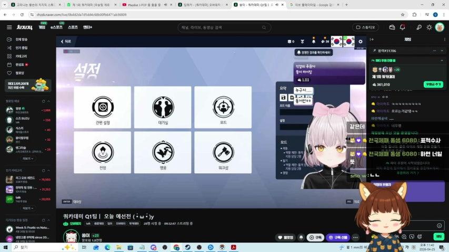Open the chat panel three-dot menu
This screenshot has width=449, height=252.
click(444, 39)
